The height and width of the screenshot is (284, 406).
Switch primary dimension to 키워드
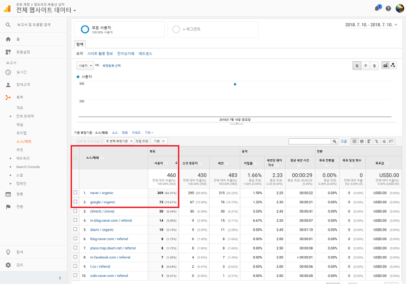coord(136,133)
